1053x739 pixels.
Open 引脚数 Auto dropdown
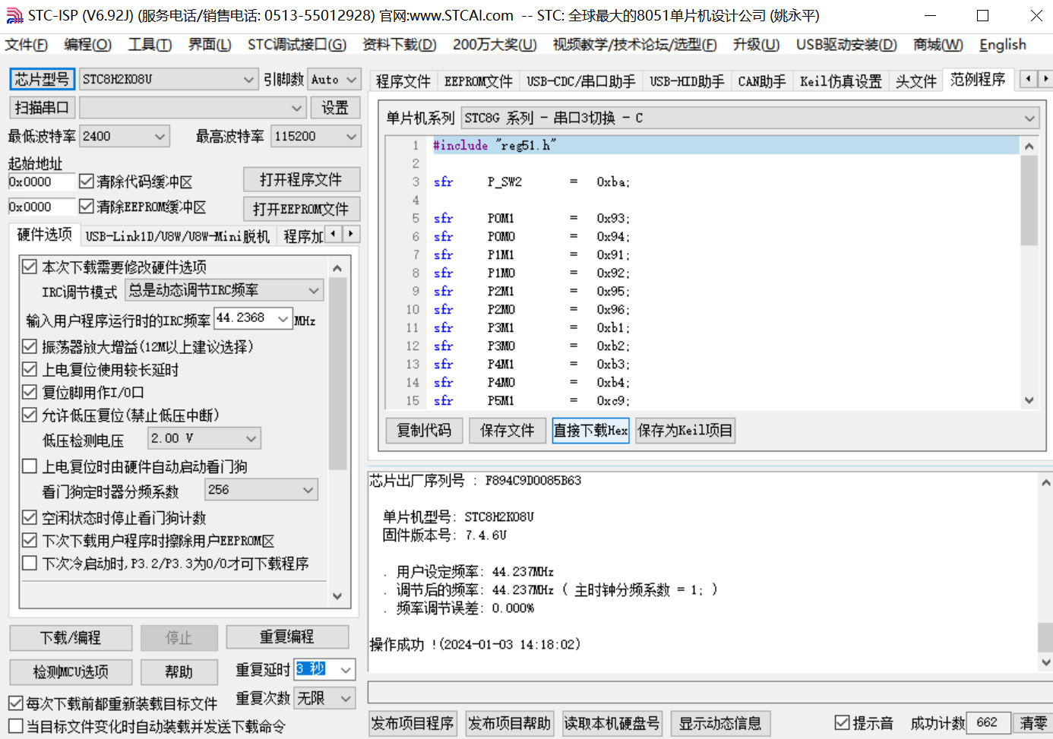click(334, 79)
